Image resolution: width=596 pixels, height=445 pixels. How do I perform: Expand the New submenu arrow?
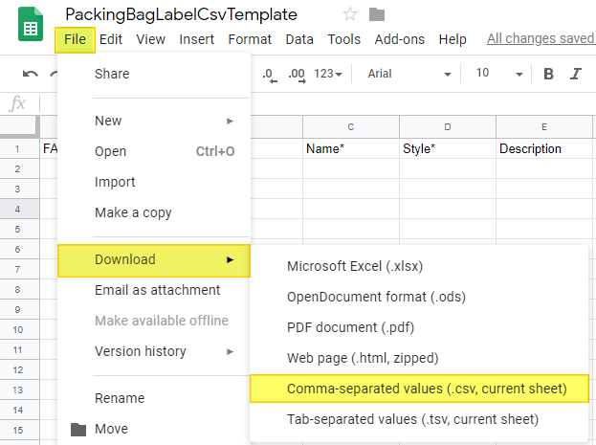(x=230, y=121)
